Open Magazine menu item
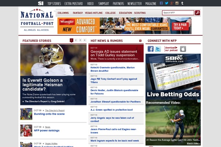This screenshot has height=147, width=221. pyautogui.click(x=151, y=4)
